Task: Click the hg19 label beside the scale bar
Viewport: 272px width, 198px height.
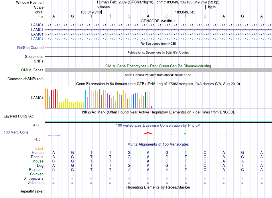Action: [x=212, y=7]
